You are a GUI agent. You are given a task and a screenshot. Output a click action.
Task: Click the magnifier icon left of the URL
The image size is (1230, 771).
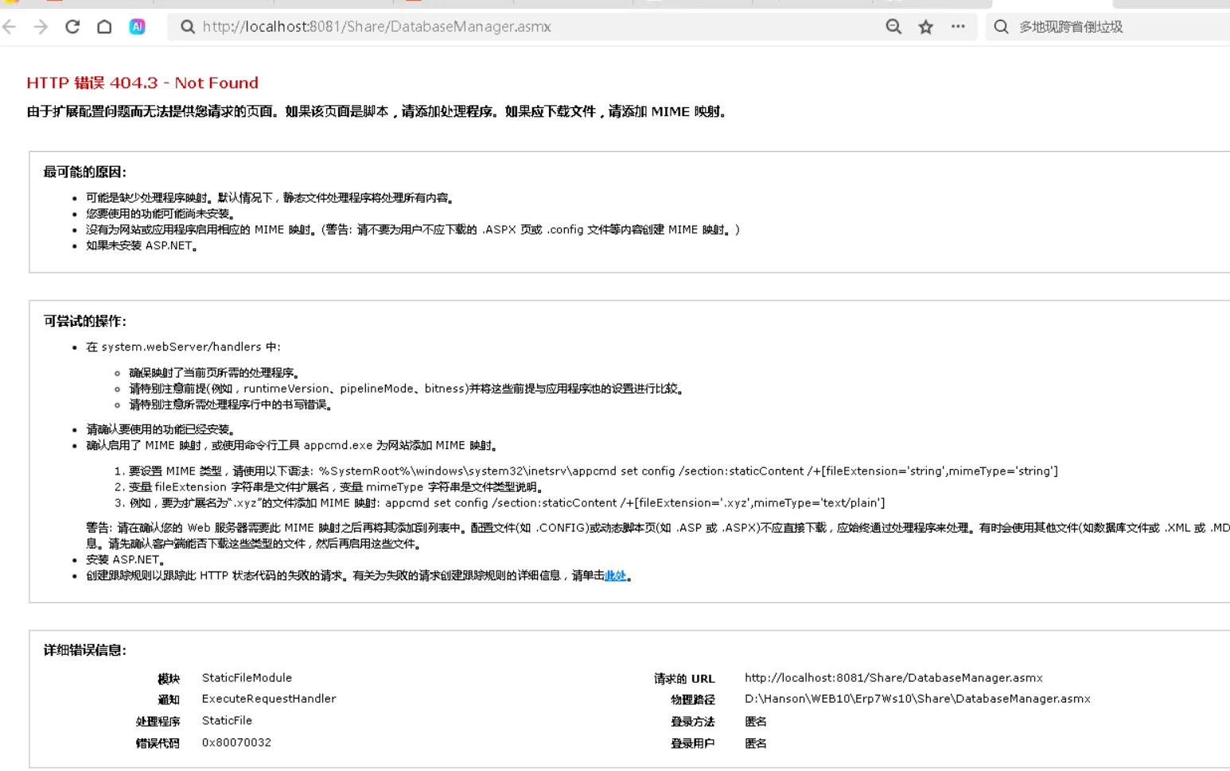[188, 27]
